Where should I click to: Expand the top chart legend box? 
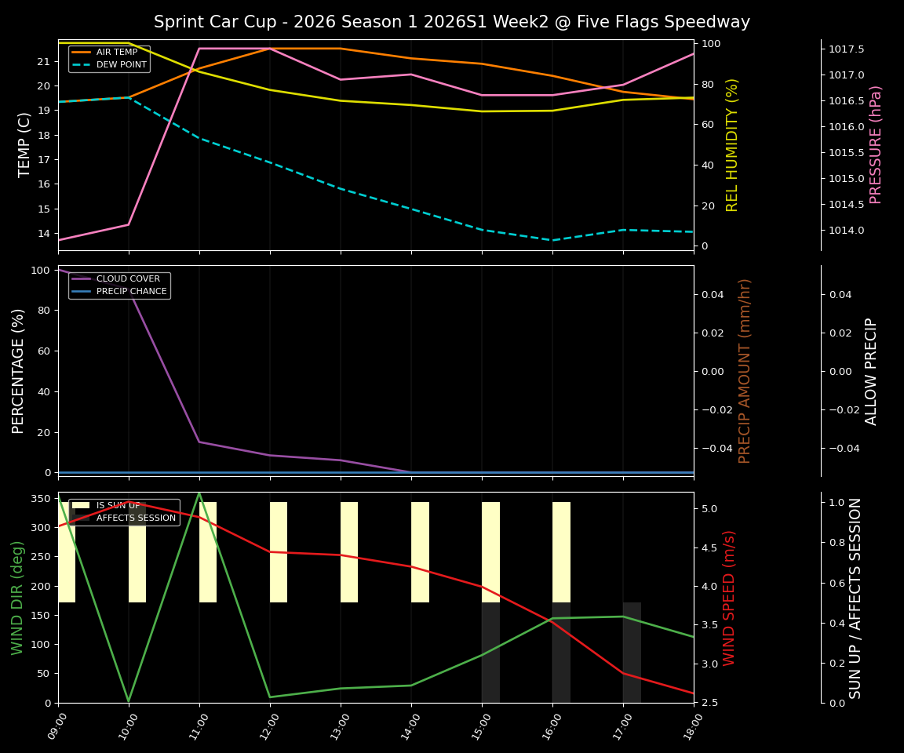(110, 59)
